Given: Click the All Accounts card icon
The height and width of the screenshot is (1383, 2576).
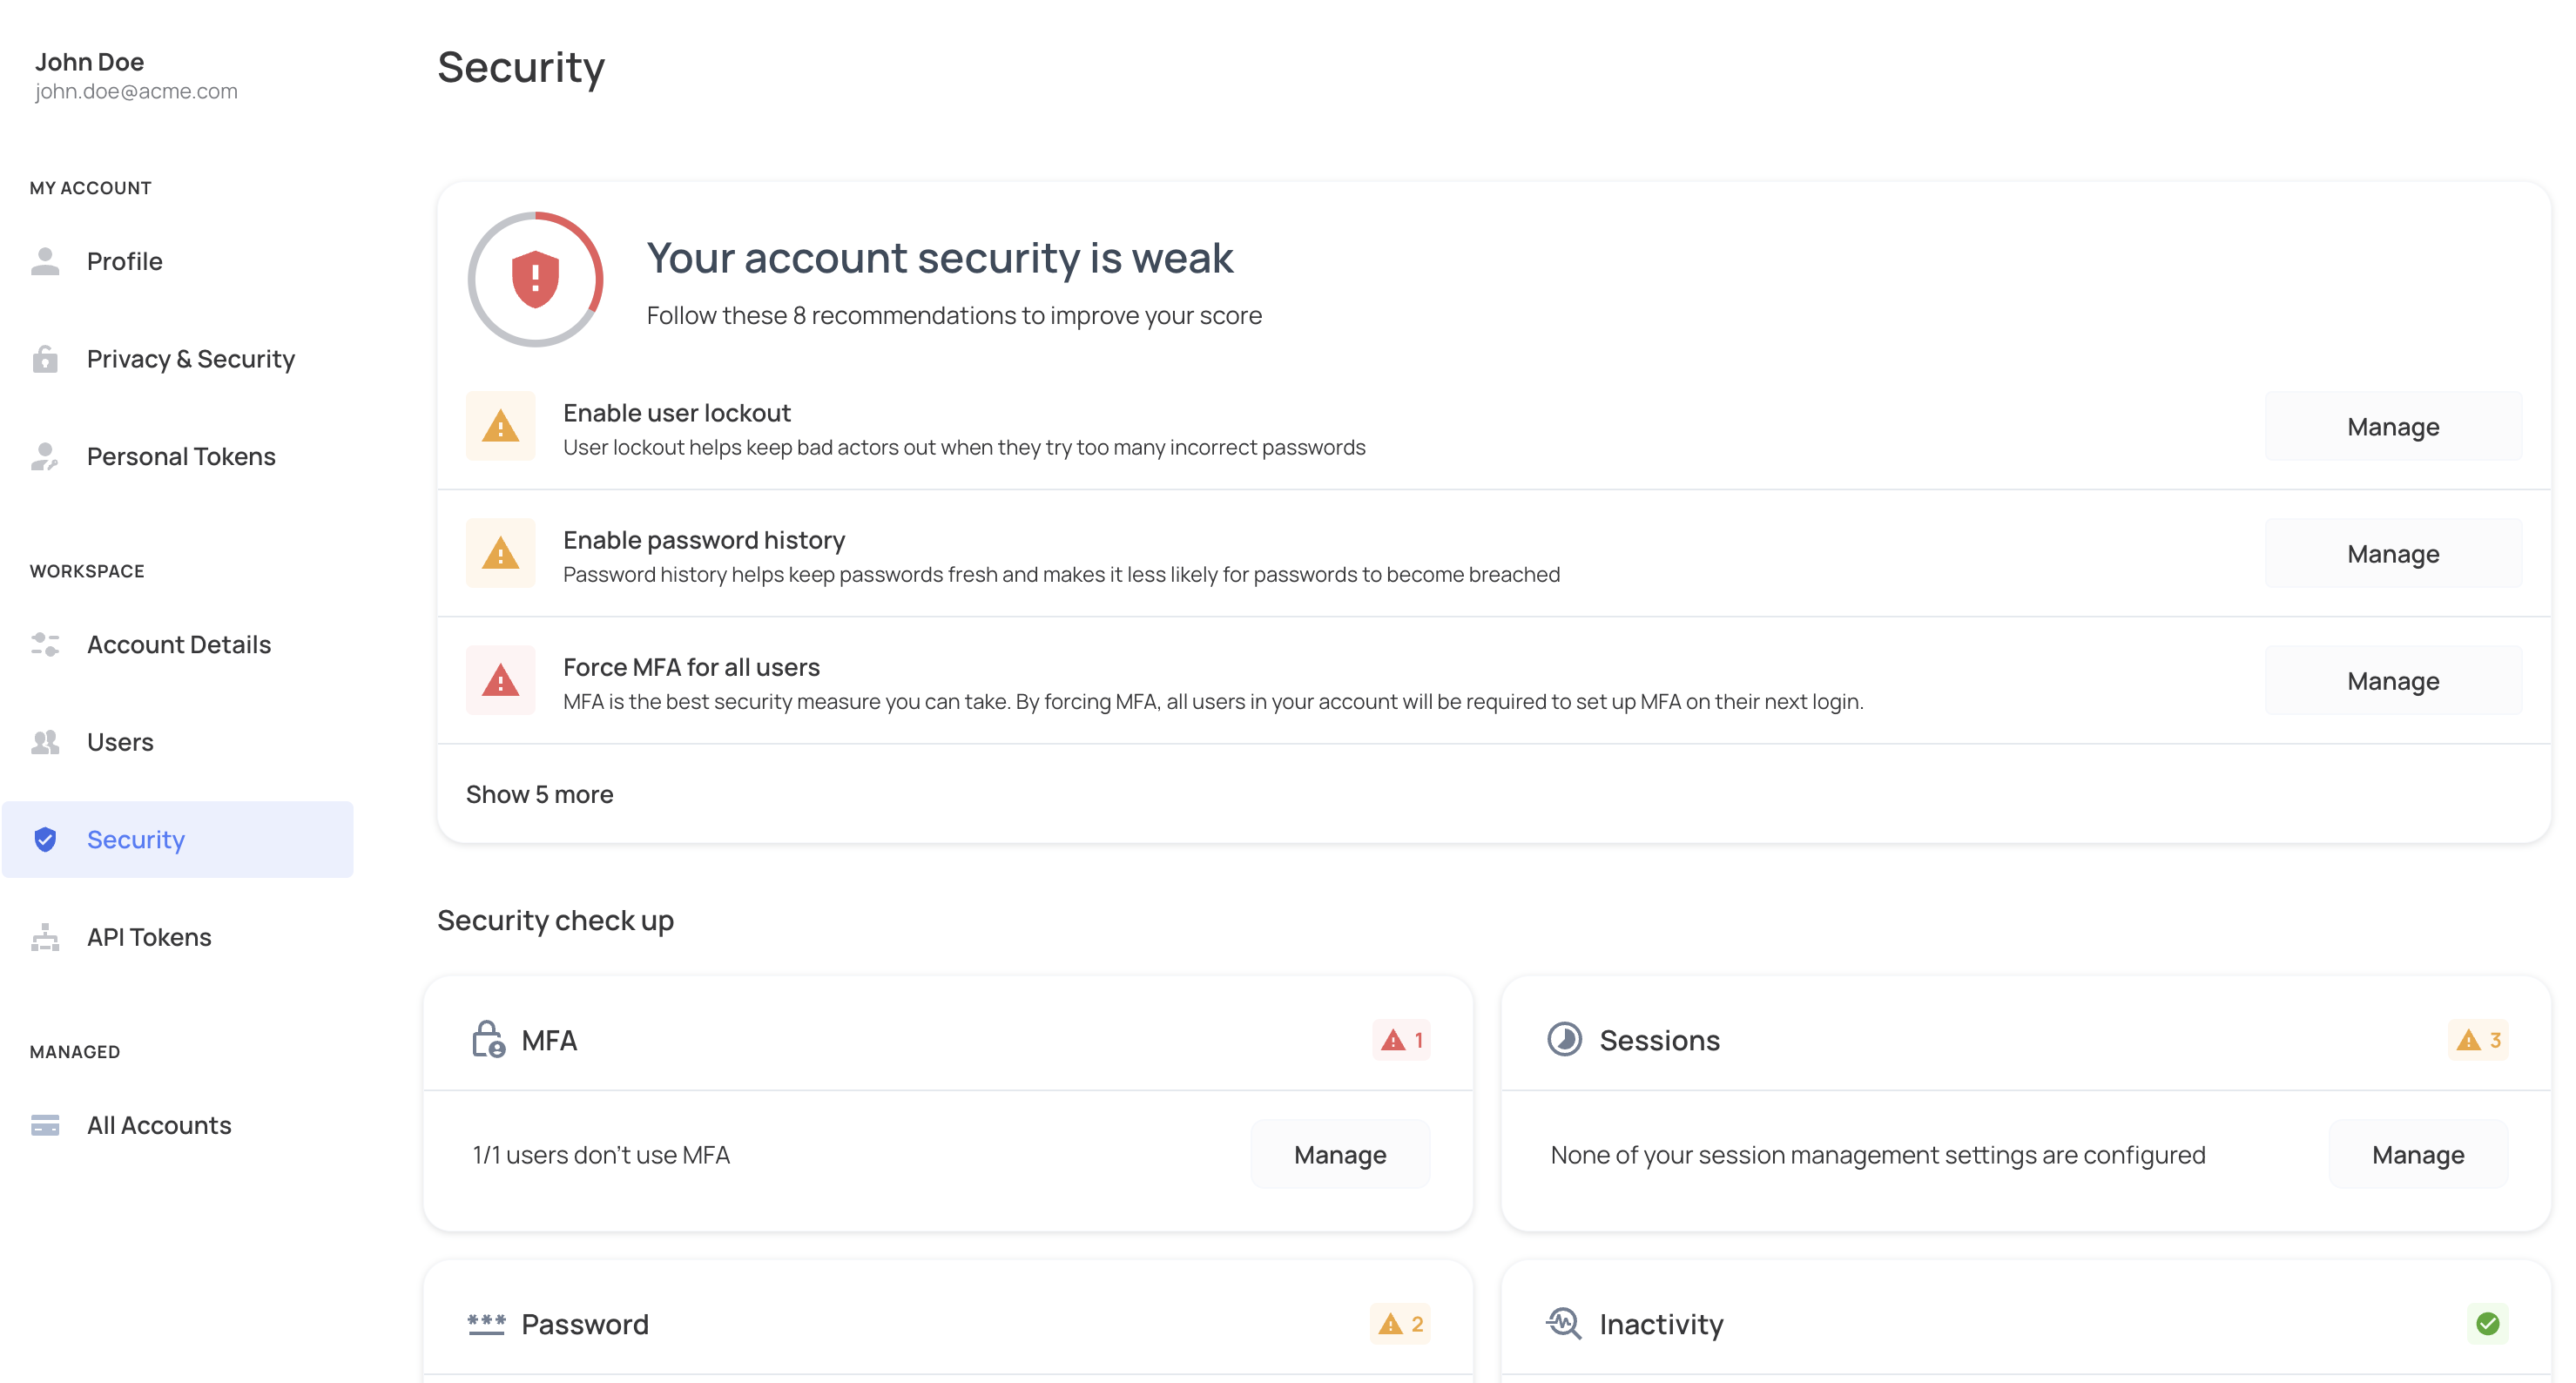Looking at the screenshot, I should (45, 1125).
